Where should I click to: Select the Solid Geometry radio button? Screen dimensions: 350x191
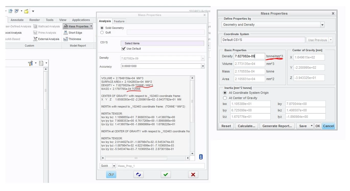click(x=102, y=28)
